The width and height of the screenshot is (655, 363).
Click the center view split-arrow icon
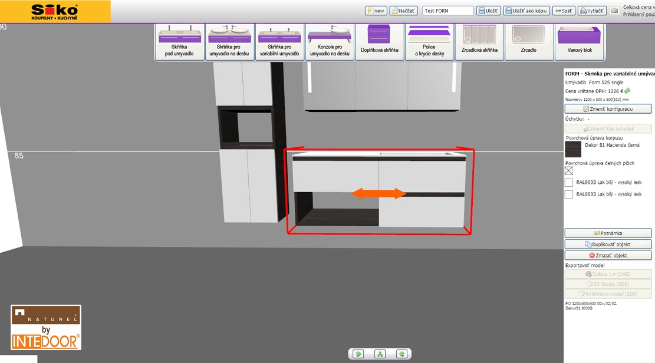click(x=380, y=354)
